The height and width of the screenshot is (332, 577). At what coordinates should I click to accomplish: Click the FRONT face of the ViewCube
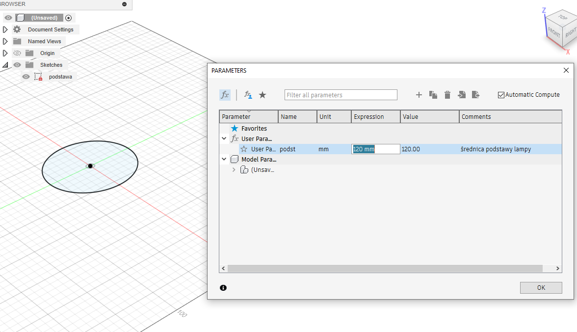554,32
